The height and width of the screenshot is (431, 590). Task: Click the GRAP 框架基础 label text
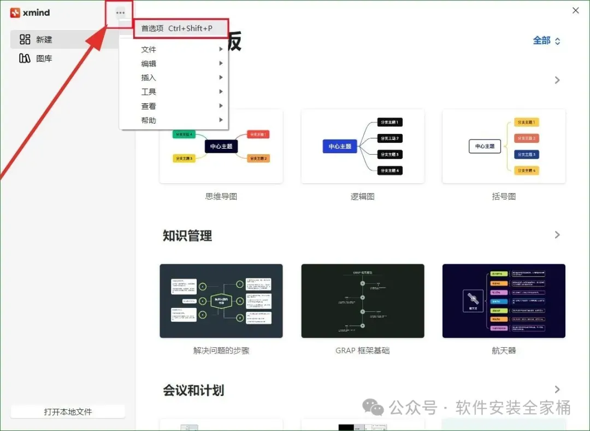(363, 351)
